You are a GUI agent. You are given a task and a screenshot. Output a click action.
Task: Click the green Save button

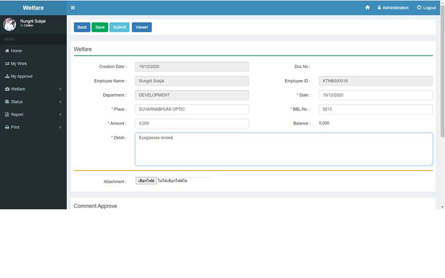point(100,27)
